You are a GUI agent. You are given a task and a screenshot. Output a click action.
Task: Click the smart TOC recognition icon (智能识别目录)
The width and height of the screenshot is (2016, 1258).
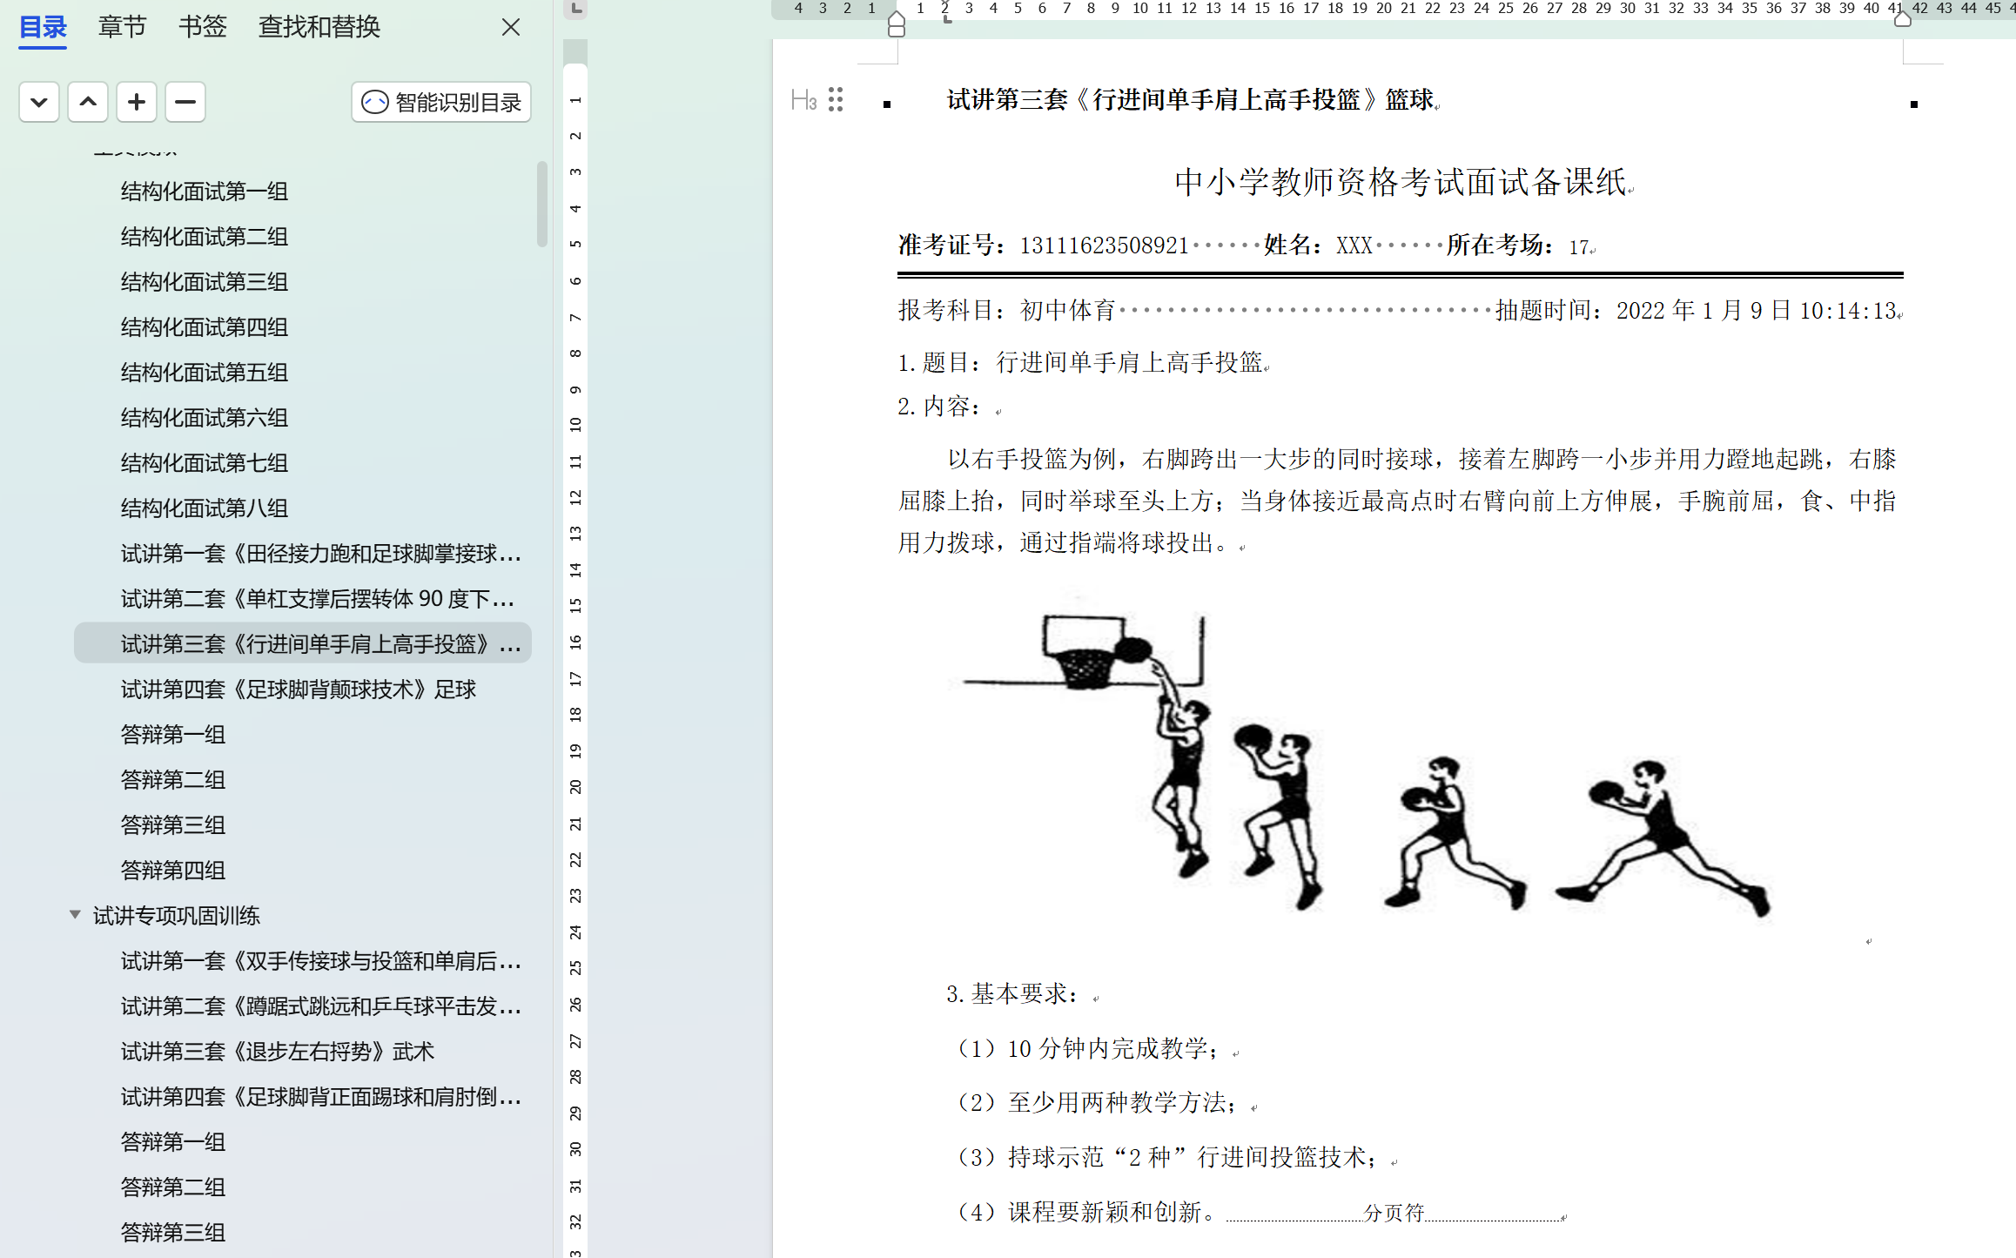(375, 103)
